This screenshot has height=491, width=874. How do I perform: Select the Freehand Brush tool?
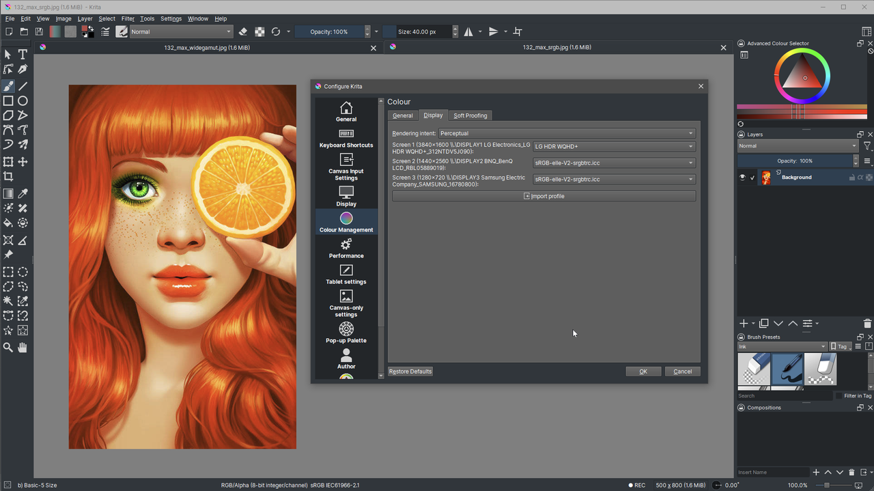point(8,86)
